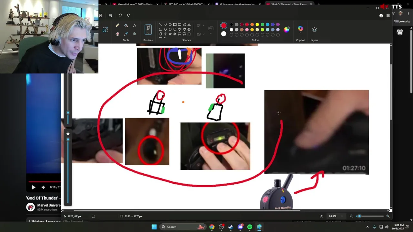Switch to the HasanAbi June 7 tab

(136, 4)
